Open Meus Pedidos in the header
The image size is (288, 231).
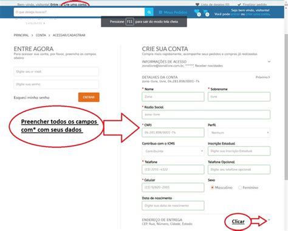click(173, 12)
